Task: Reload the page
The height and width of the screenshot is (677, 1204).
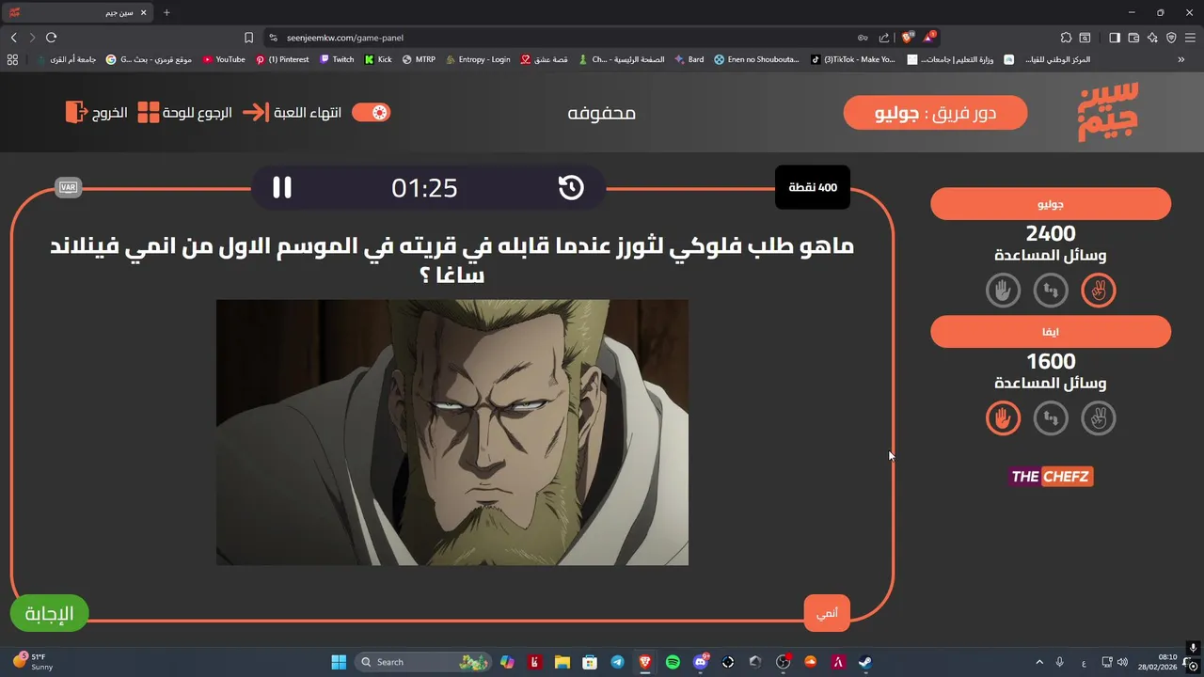Action: point(52,38)
